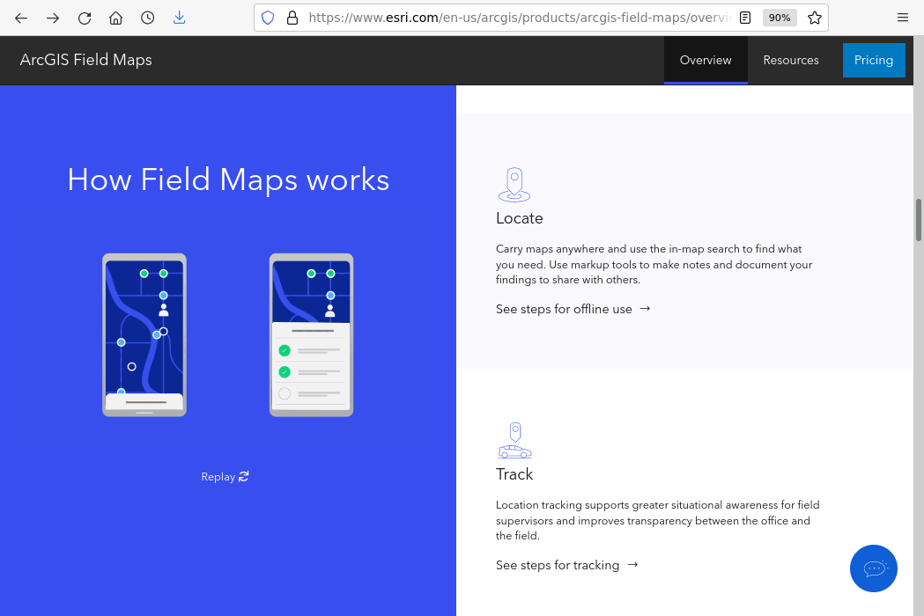Go to the browser home page icon
Image resolution: width=924 pixels, height=616 pixels.
[x=116, y=18]
